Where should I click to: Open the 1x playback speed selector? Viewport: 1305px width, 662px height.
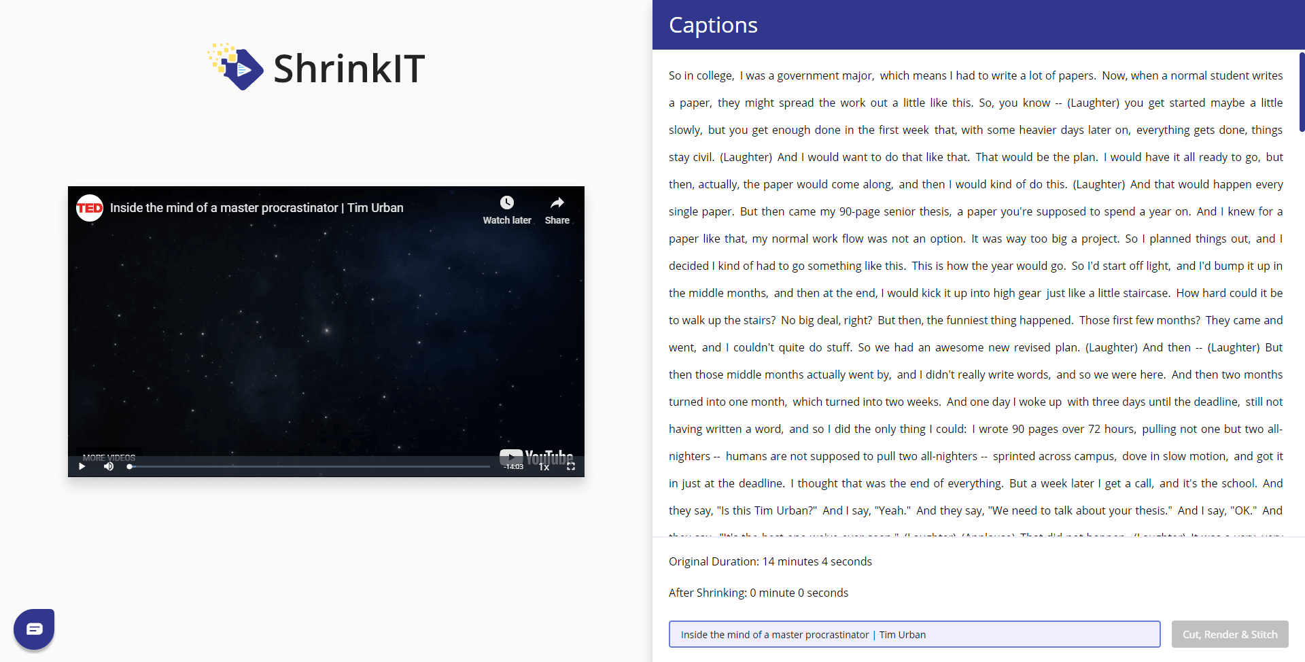click(x=544, y=467)
